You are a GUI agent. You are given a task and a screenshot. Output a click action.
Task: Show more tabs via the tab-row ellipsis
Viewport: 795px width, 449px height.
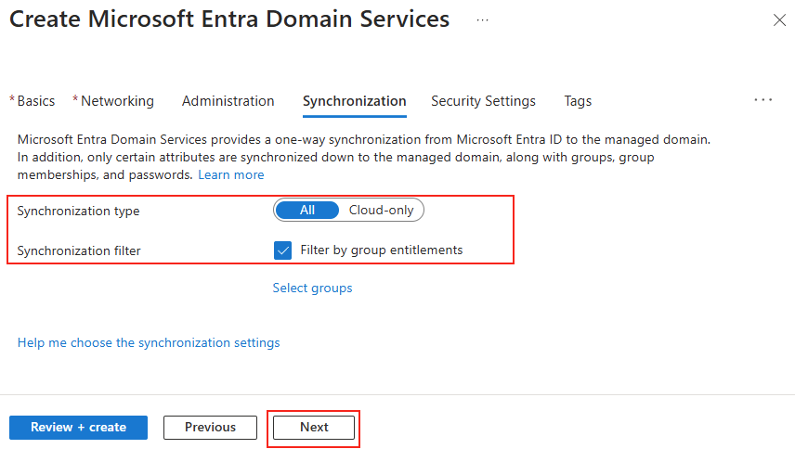763,100
